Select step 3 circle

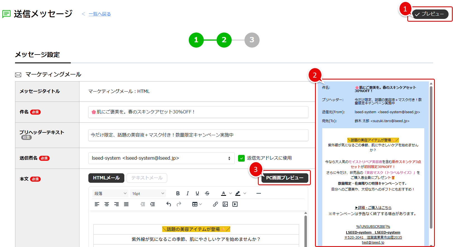(252, 40)
